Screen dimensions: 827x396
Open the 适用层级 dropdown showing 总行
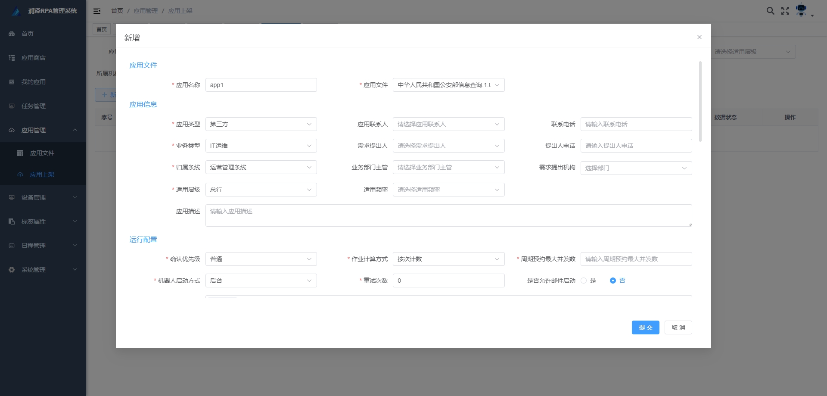click(x=261, y=190)
